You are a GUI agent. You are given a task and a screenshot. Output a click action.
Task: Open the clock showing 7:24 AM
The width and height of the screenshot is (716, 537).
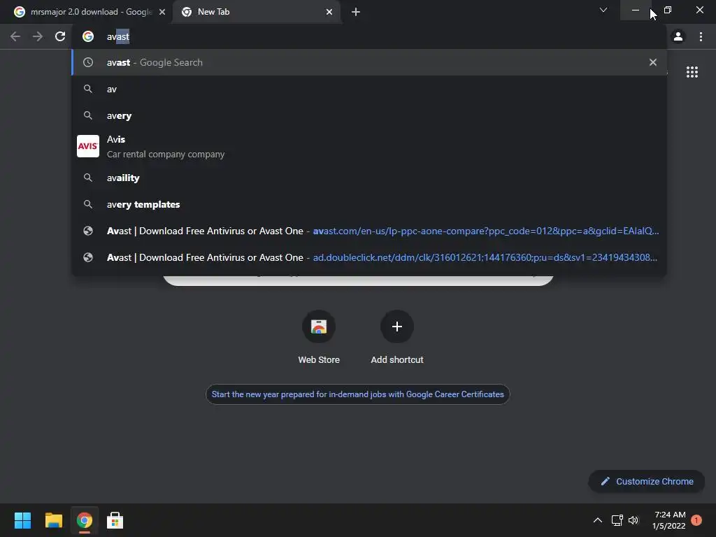coord(669,520)
